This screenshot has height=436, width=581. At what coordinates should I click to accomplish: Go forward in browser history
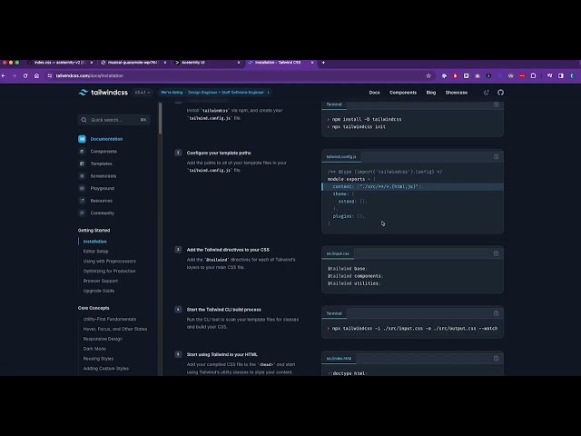click(15, 75)
